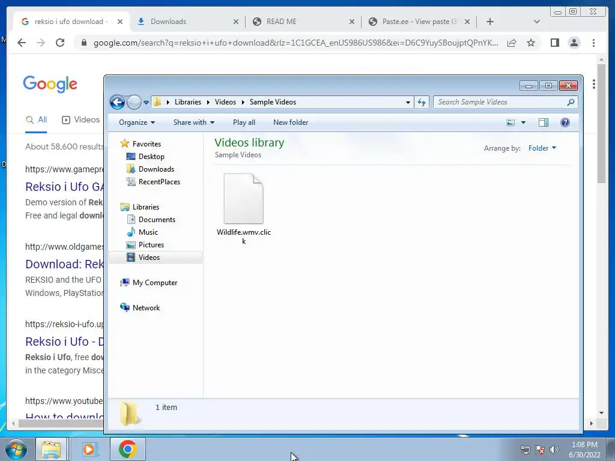615x461 pixels.
Task: Click Play all button
Action: (244, 122)
